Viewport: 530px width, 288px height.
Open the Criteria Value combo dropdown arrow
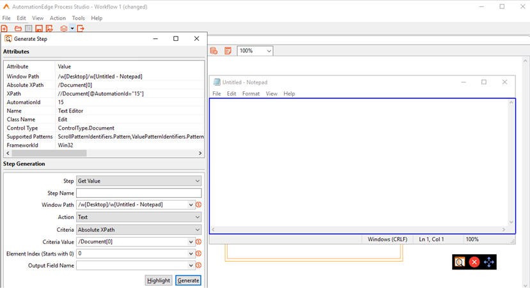point(191,242)
